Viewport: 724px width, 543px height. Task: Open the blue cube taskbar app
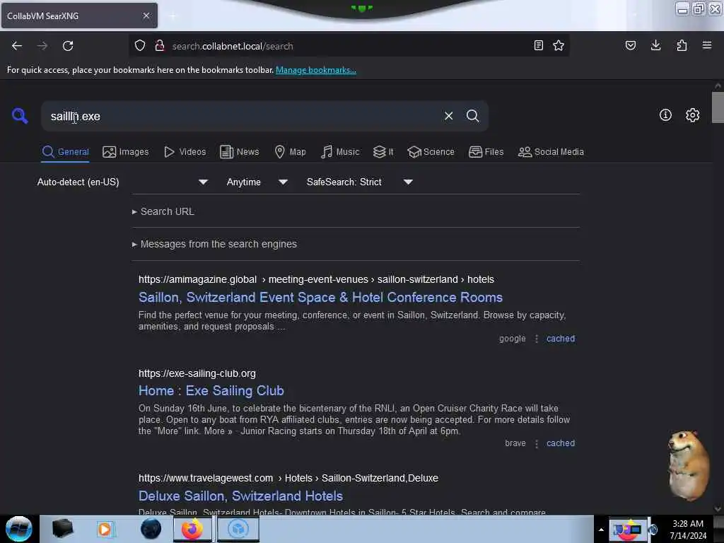click(238, 529)
